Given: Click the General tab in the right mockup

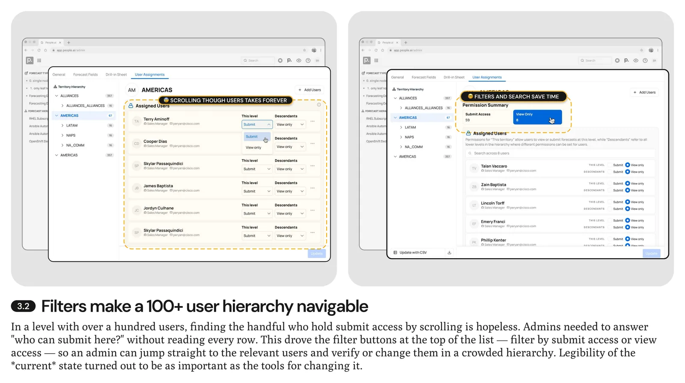Looking at the screenshot, I should (x=397, y=77).
